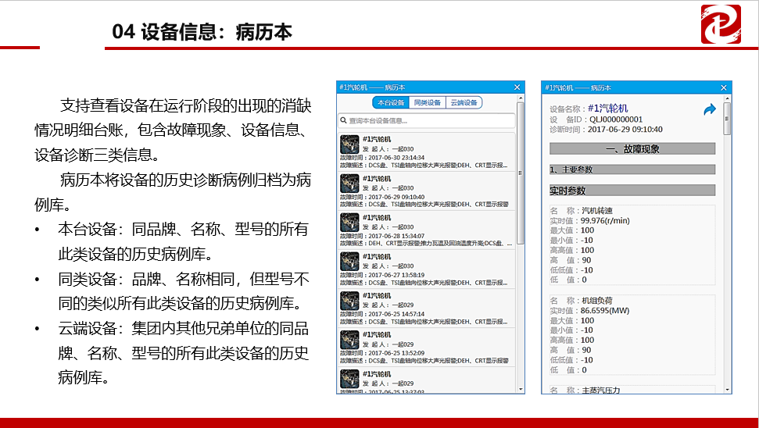
Task: Click the 1、主要参数 subsection header
Action: pos(632,169)
